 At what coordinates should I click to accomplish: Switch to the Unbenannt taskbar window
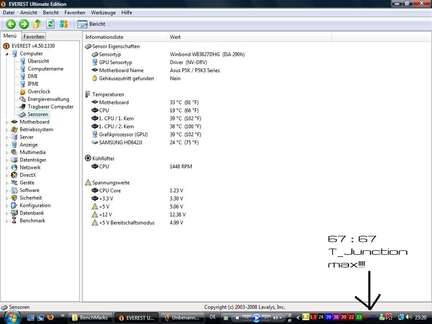click(x=182, y=318)
